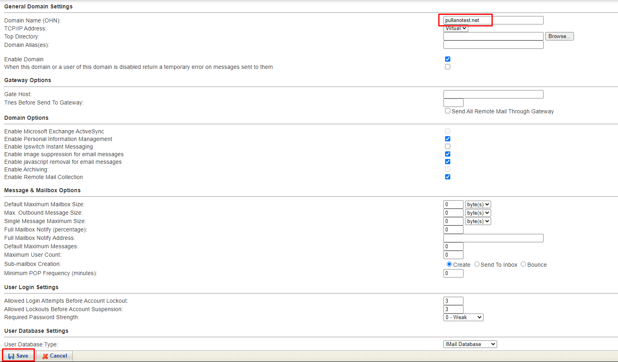618x362 pixels.
Task: Disable image suppression for email messages
Action: (x=447, y=154)
